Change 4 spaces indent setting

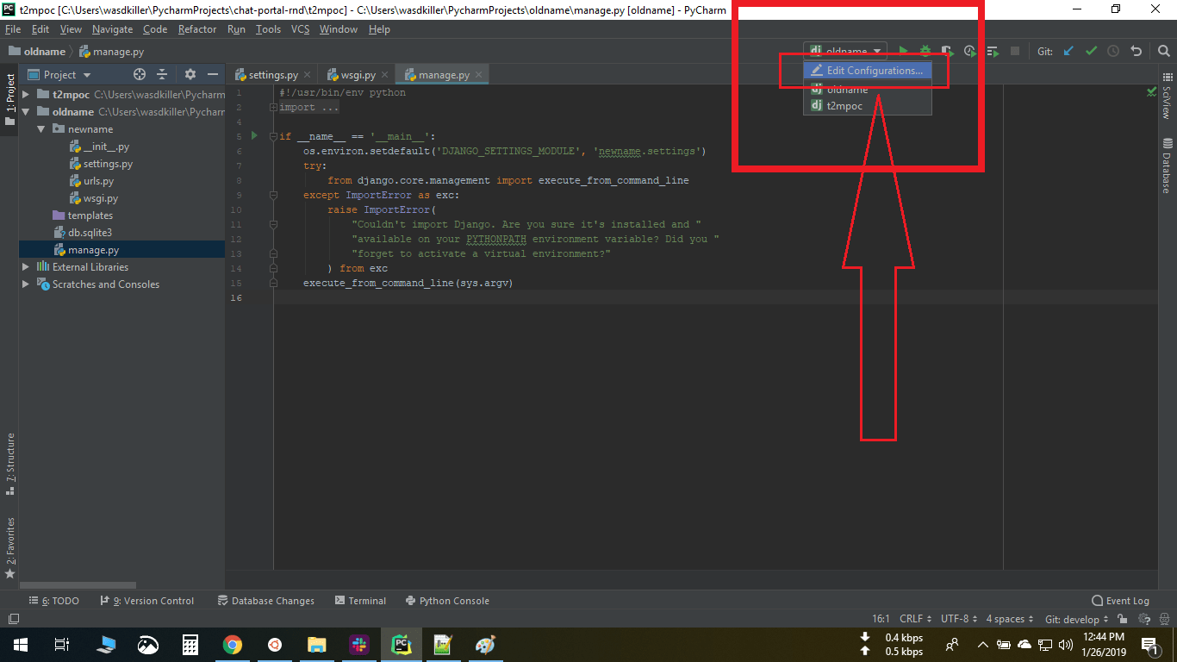pyautogui.click(x=1009, y=619)
